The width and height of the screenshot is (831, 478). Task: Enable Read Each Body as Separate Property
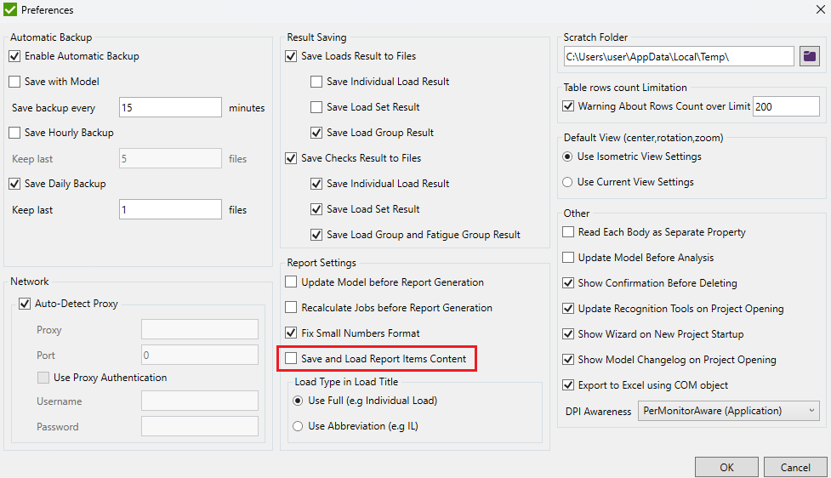tap(569, 232)
